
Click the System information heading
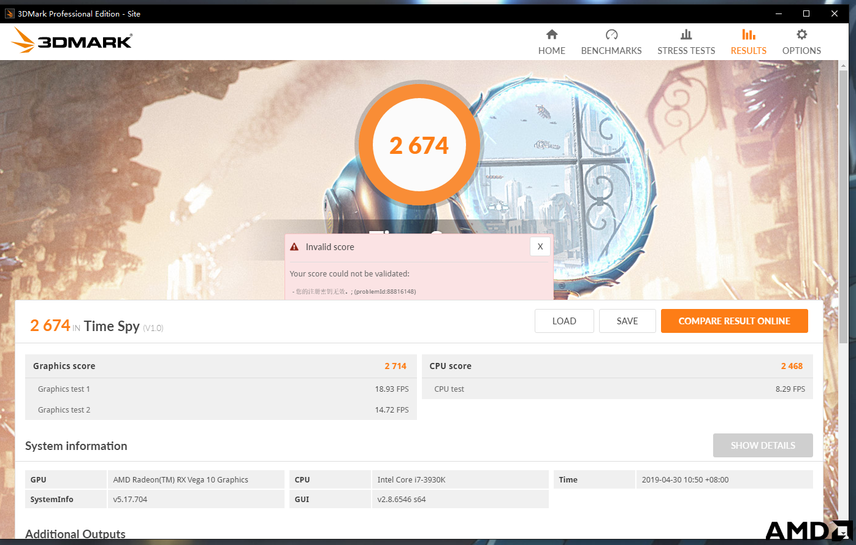pyautogui.click(x=76, y=446)
